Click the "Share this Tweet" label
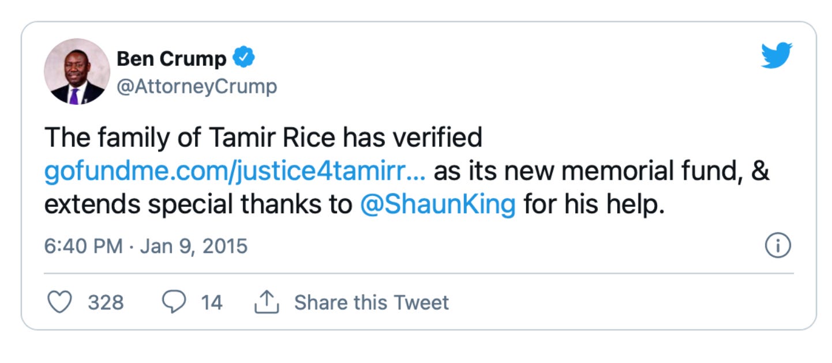832x363 pixels. [x=371, y=302]
